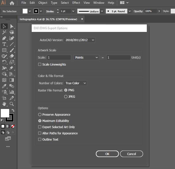Check Alter Paths for Appearance

click(x=40, y=133)
